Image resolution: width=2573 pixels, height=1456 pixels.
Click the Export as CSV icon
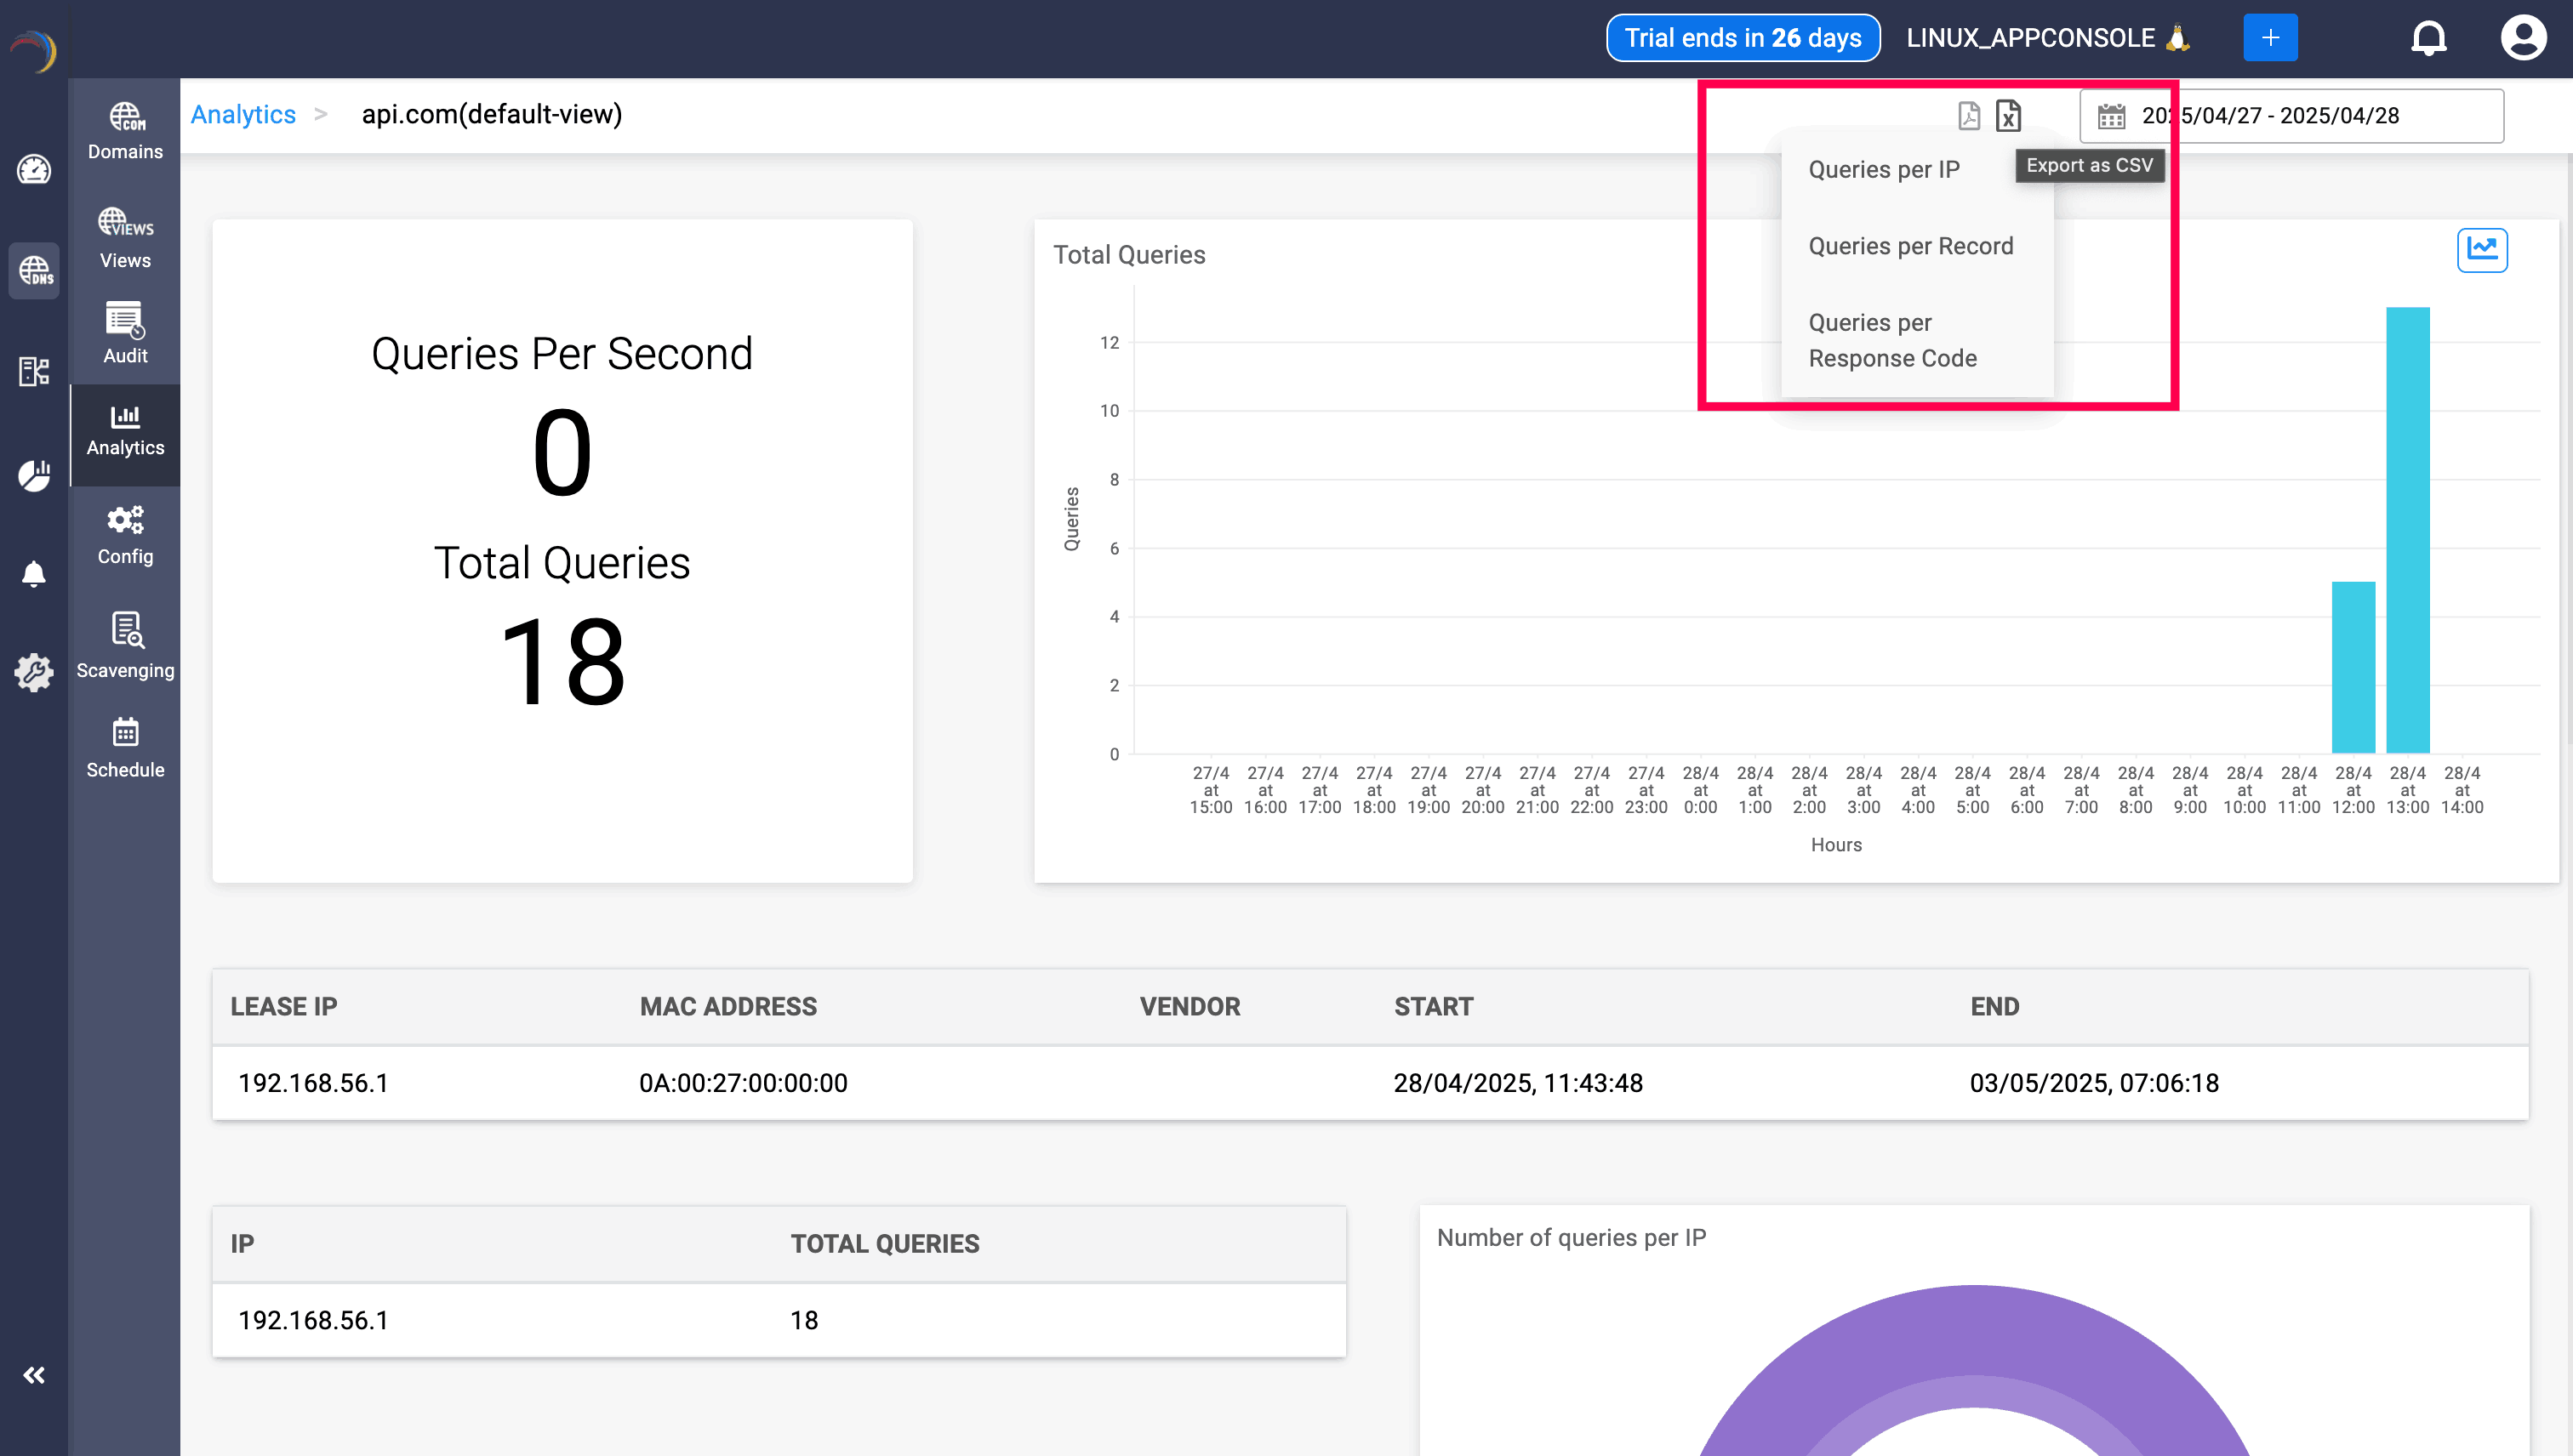2008,116
